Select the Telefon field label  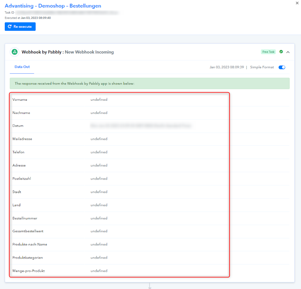(x=18, y=152)
